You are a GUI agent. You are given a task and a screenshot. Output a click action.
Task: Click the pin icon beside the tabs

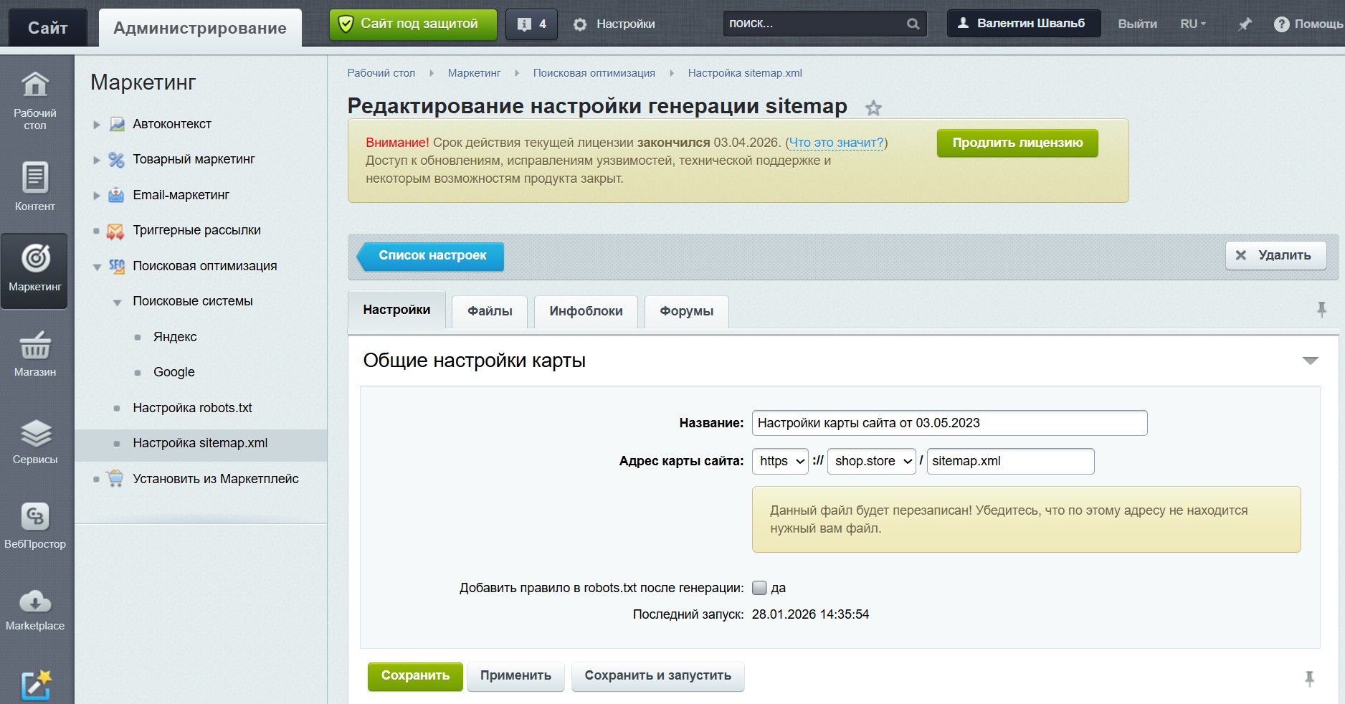[1321, 310]
